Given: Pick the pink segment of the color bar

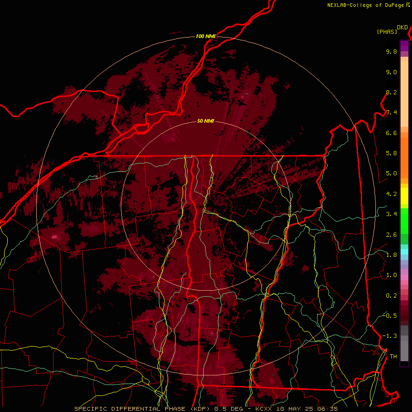Looking at the screenshot, I should (404, 277).
